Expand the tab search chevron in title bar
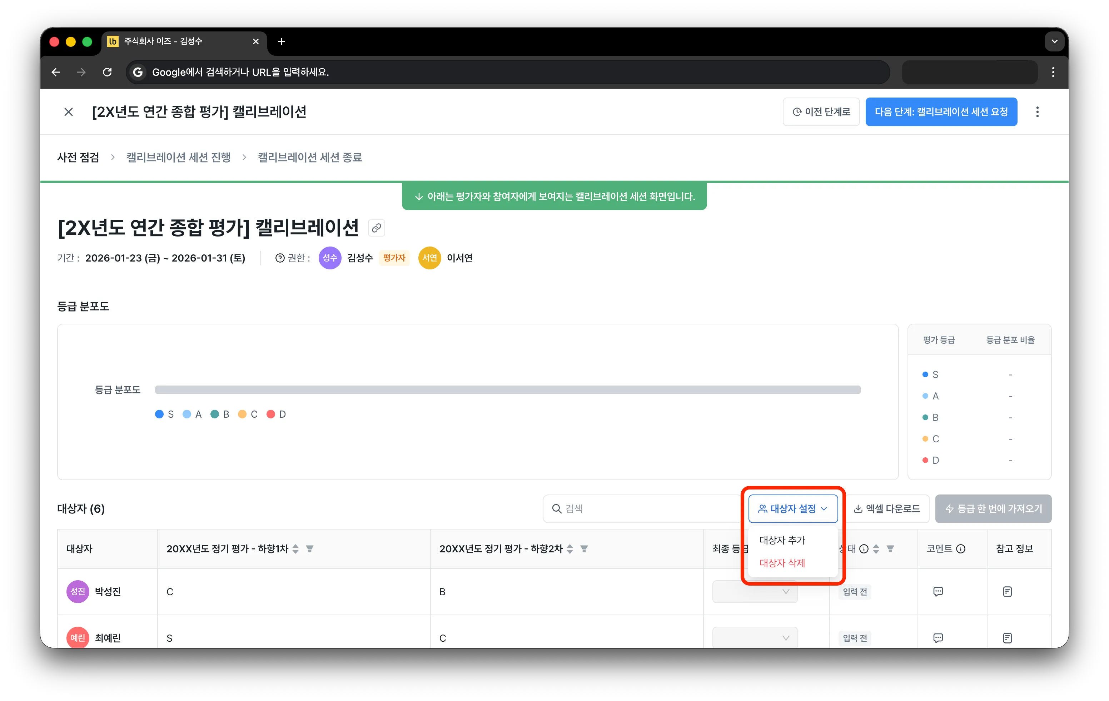 (x=1054, y=41)
